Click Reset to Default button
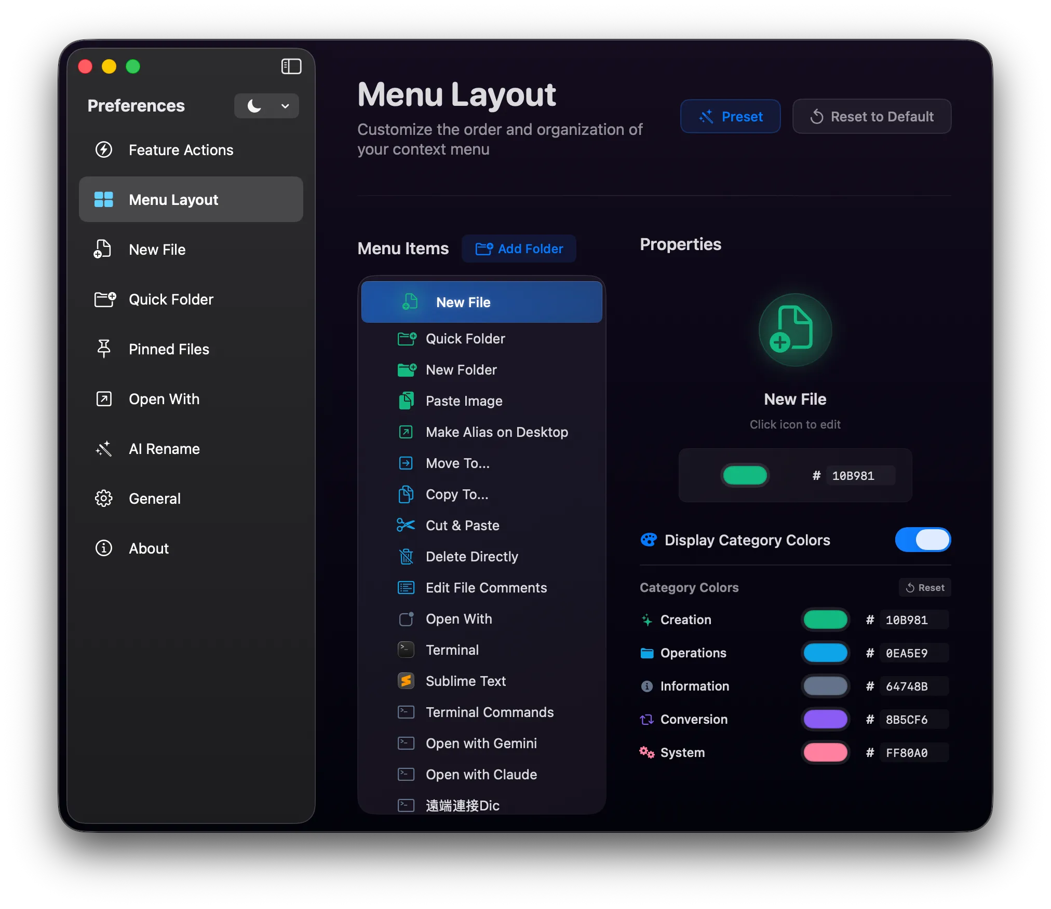 (x=872, y=116)
